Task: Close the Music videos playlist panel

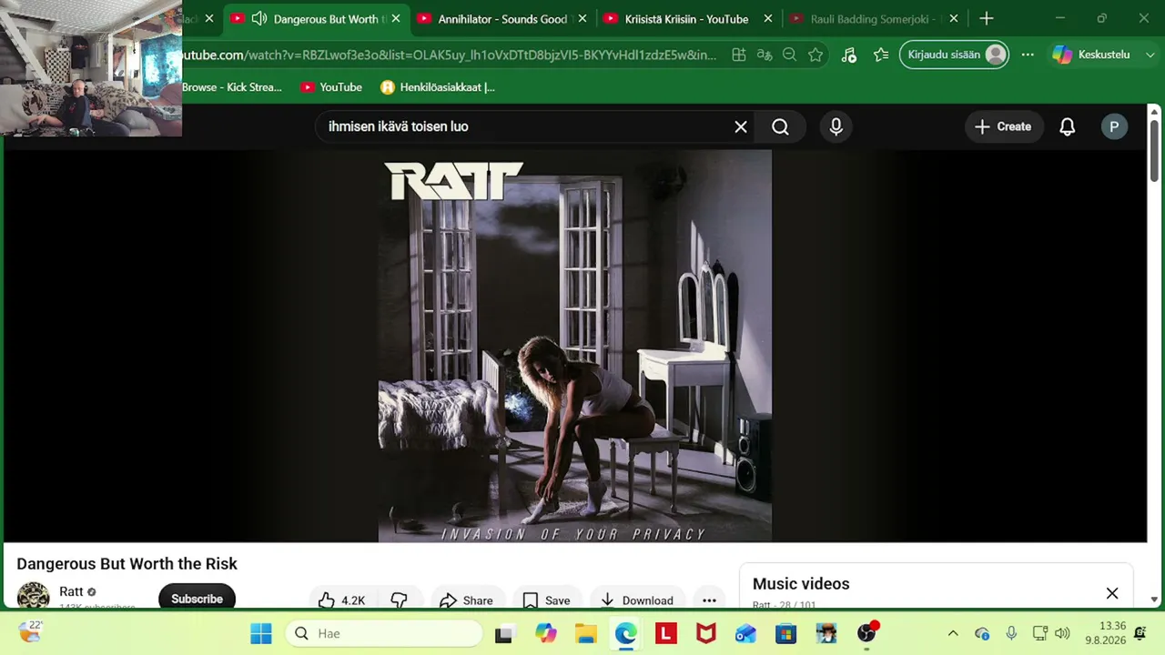Action: click(x=1112, y=593)
